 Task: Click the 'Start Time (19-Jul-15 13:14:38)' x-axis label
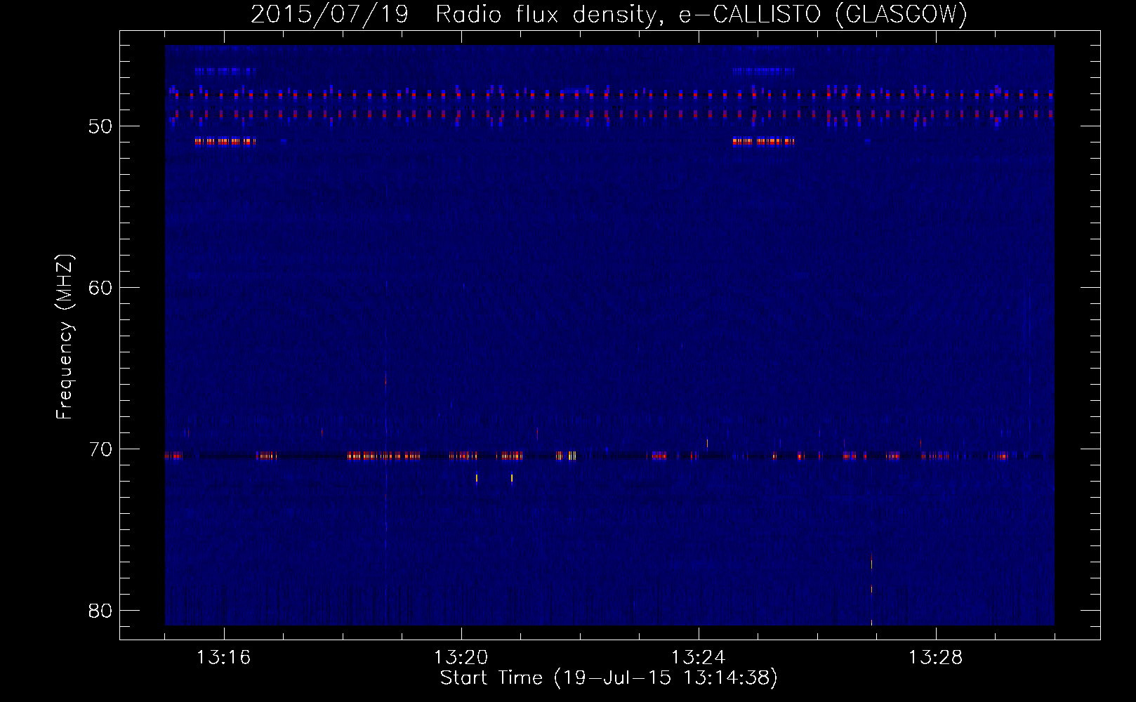tap(609, 678)
